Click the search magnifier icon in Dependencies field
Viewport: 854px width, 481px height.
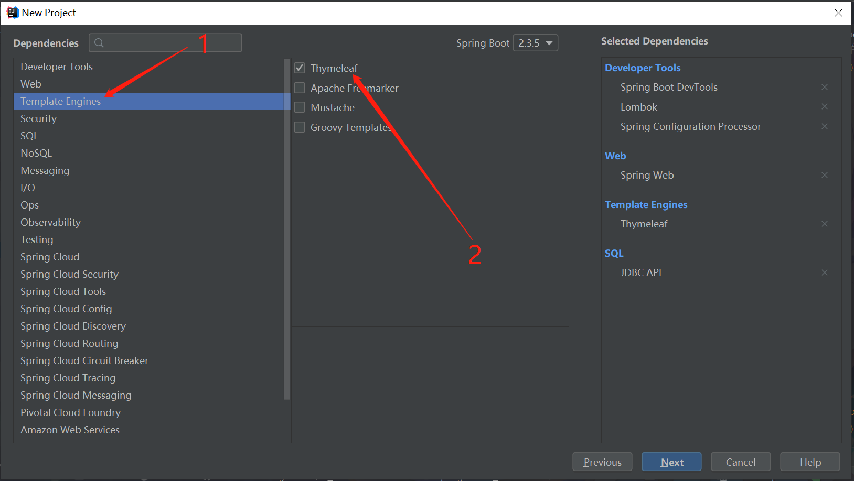99,43
